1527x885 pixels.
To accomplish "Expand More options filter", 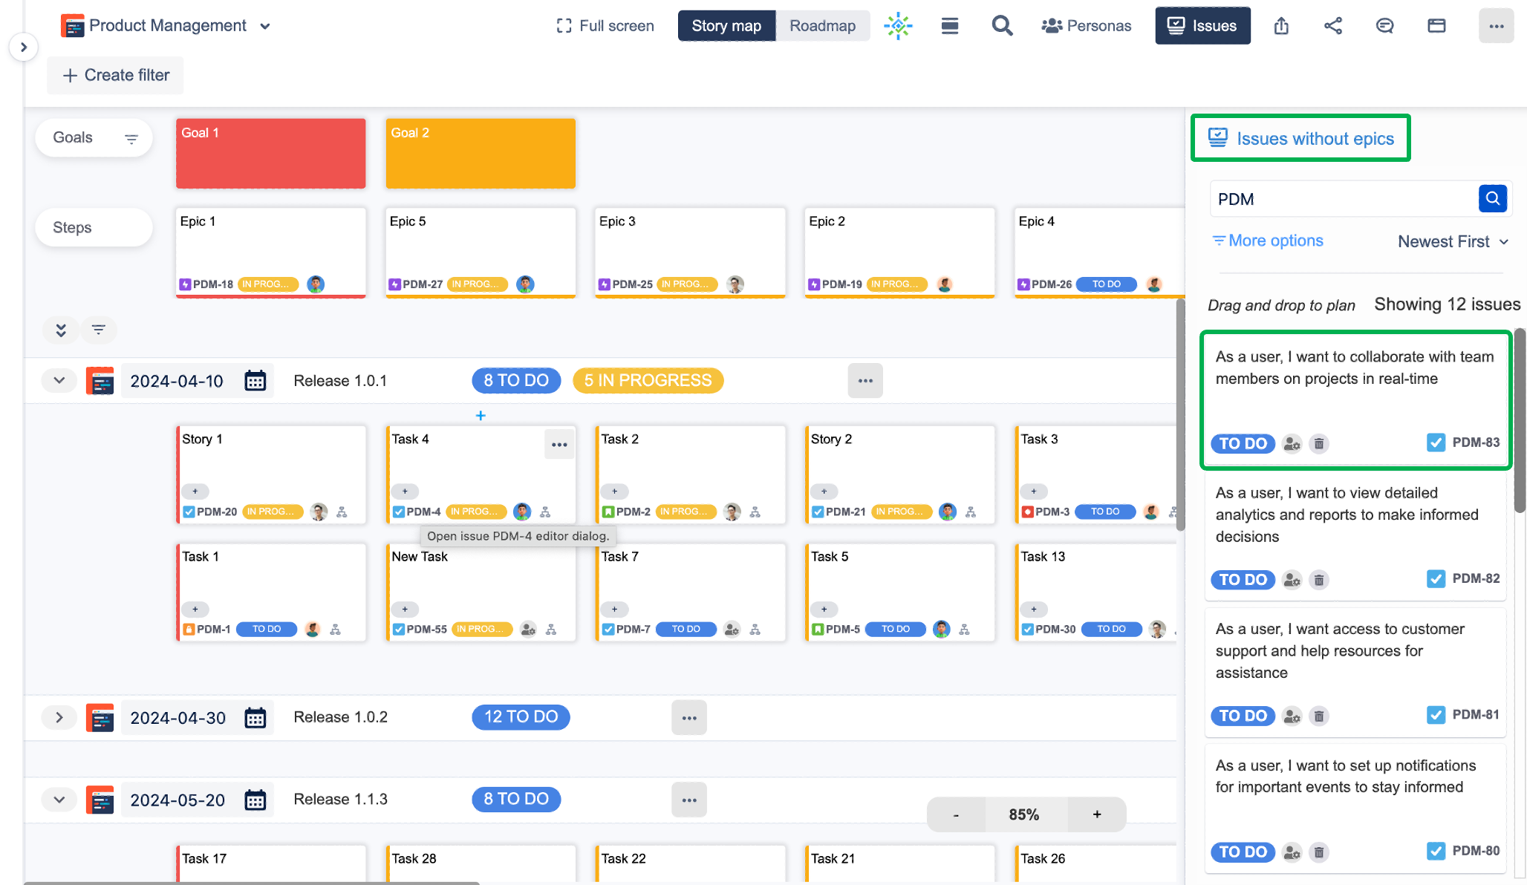I will click(1268, 241).
